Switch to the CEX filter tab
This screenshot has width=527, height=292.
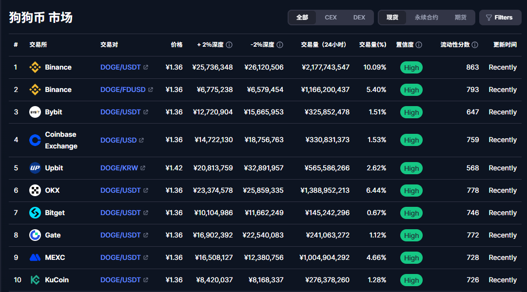tap(331, 18)
